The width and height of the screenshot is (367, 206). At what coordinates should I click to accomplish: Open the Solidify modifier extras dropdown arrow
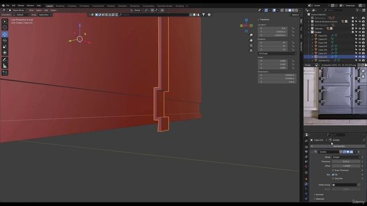355,152
